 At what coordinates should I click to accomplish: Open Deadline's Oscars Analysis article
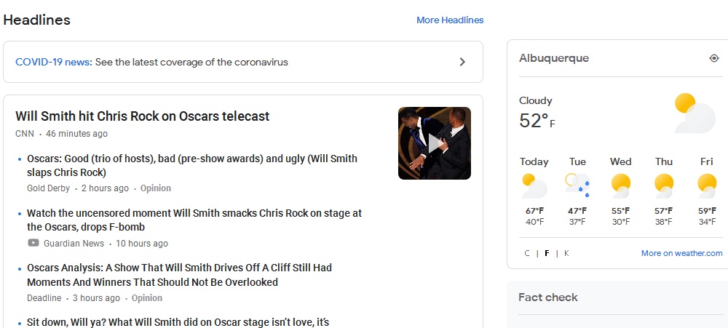179,275
